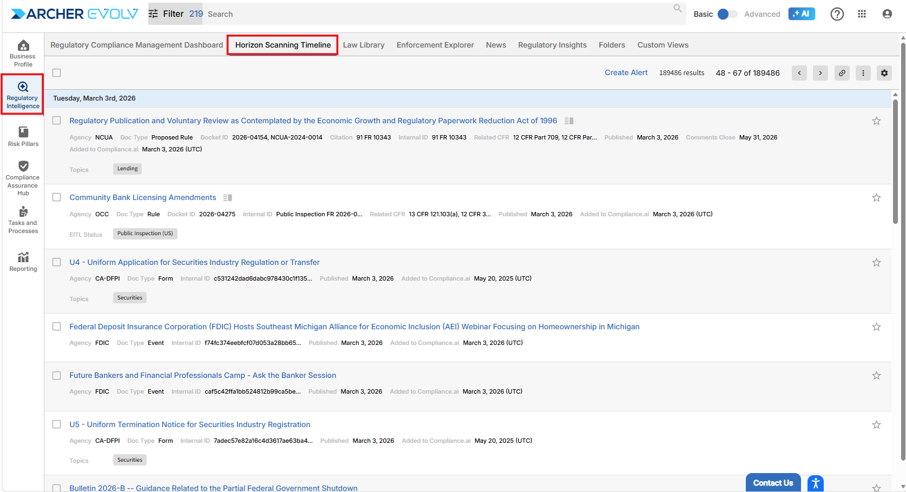Viewport: 906px width, 492px height.
Task: Copy link using the chain icon
Action: tap(842, 73)
